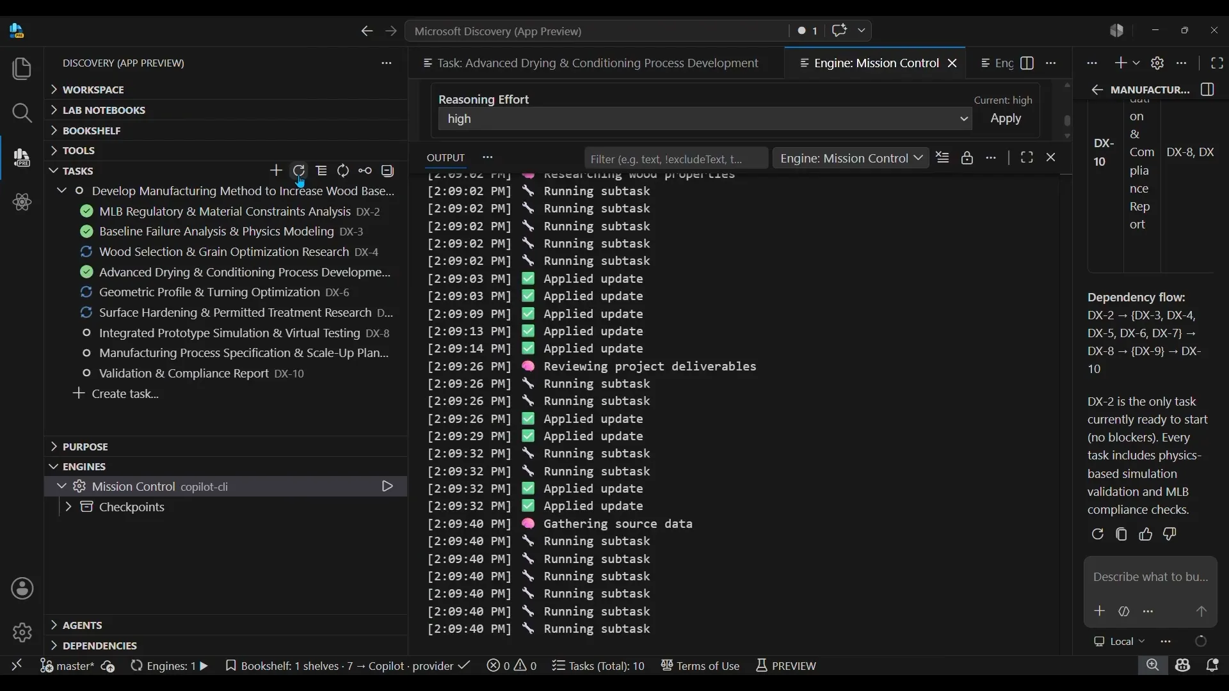Go back with the navigation arrow
Screen dimensions: 1229x691
[367, 31]
